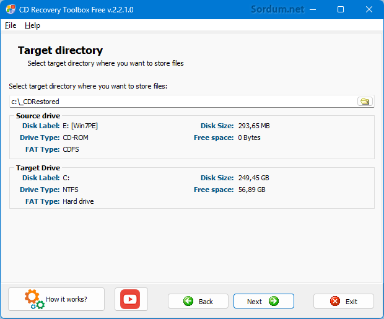Click the target FAT Type value Hard drive
This screenshot has height=319, width=384.
tap(78, 201)
